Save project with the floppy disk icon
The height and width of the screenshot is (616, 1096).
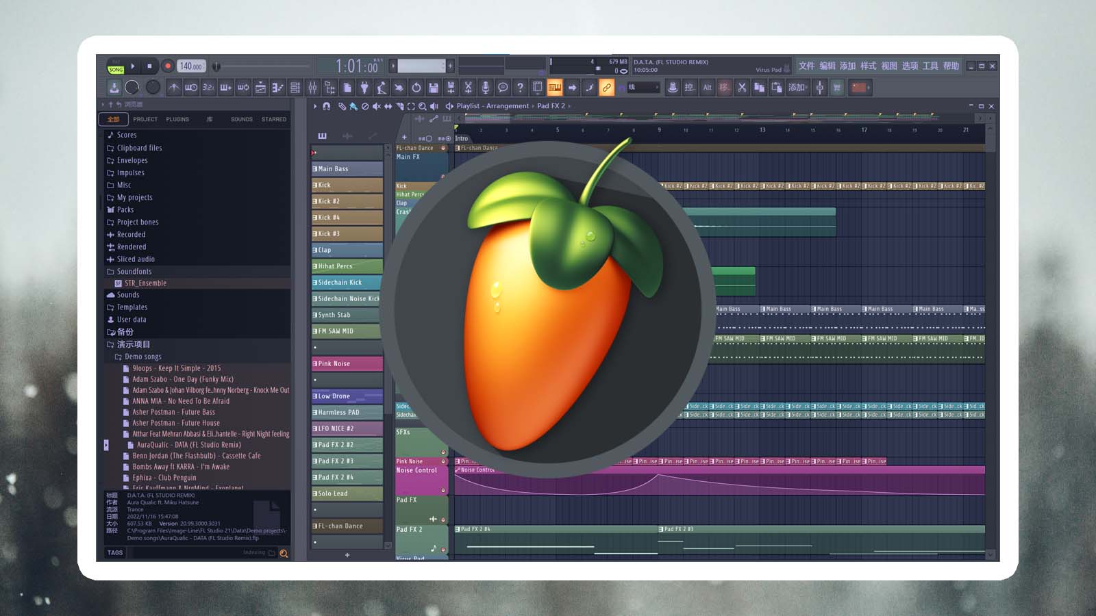click(x=434, y=88)
